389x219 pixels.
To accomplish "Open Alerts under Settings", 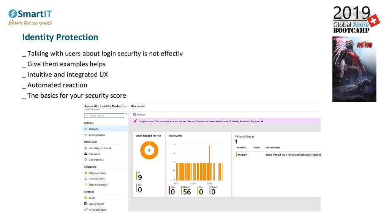I will (x=92, y=198).
